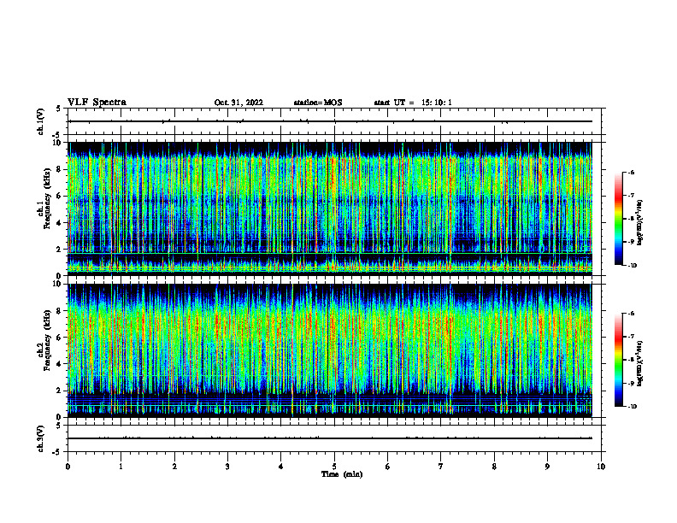Click the ch.1 voltage waveform trace panel
The width and height of the screenshot is (677, 523).
tap(334, 121)
